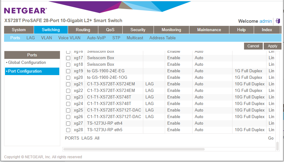Open the Switching menu tab
Viewport: 284px width, 162px height.
click(x=51, y=30)
